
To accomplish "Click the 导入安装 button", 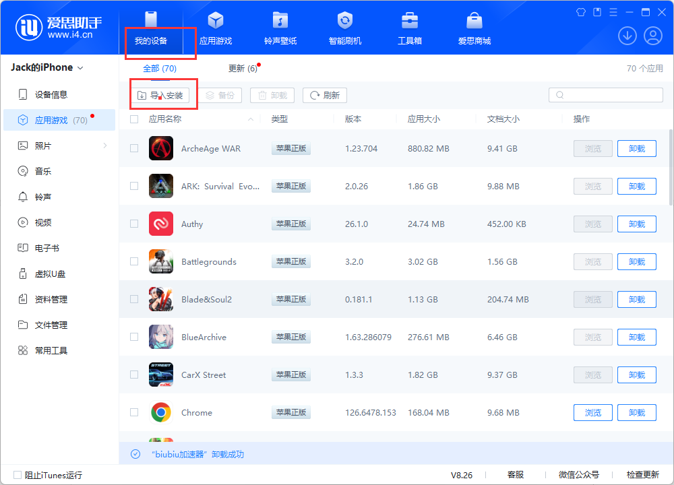I will coord(160,96).
